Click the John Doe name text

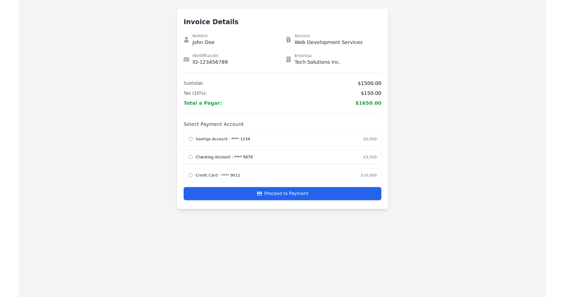click(x=203, y=42)
